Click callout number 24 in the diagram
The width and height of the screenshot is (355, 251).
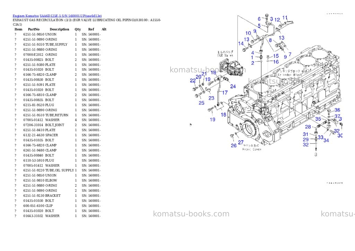tap(233, 87)
